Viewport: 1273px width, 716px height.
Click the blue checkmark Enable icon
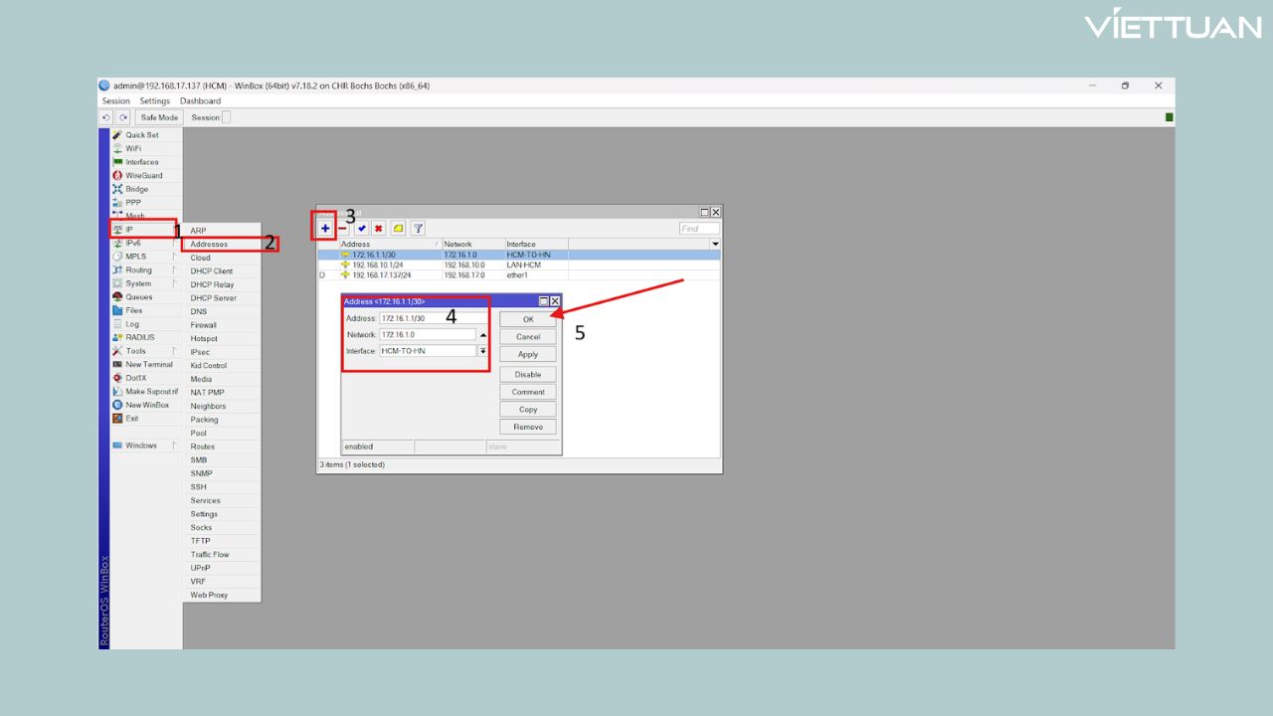(362, 229)
